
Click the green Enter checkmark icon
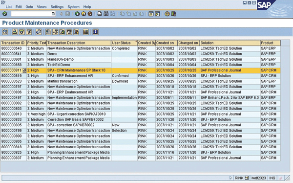tap(5, 14)
